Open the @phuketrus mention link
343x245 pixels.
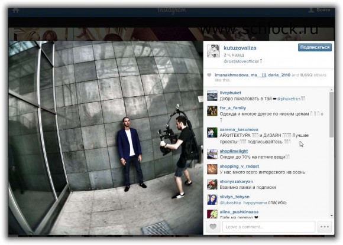point(289,99)
